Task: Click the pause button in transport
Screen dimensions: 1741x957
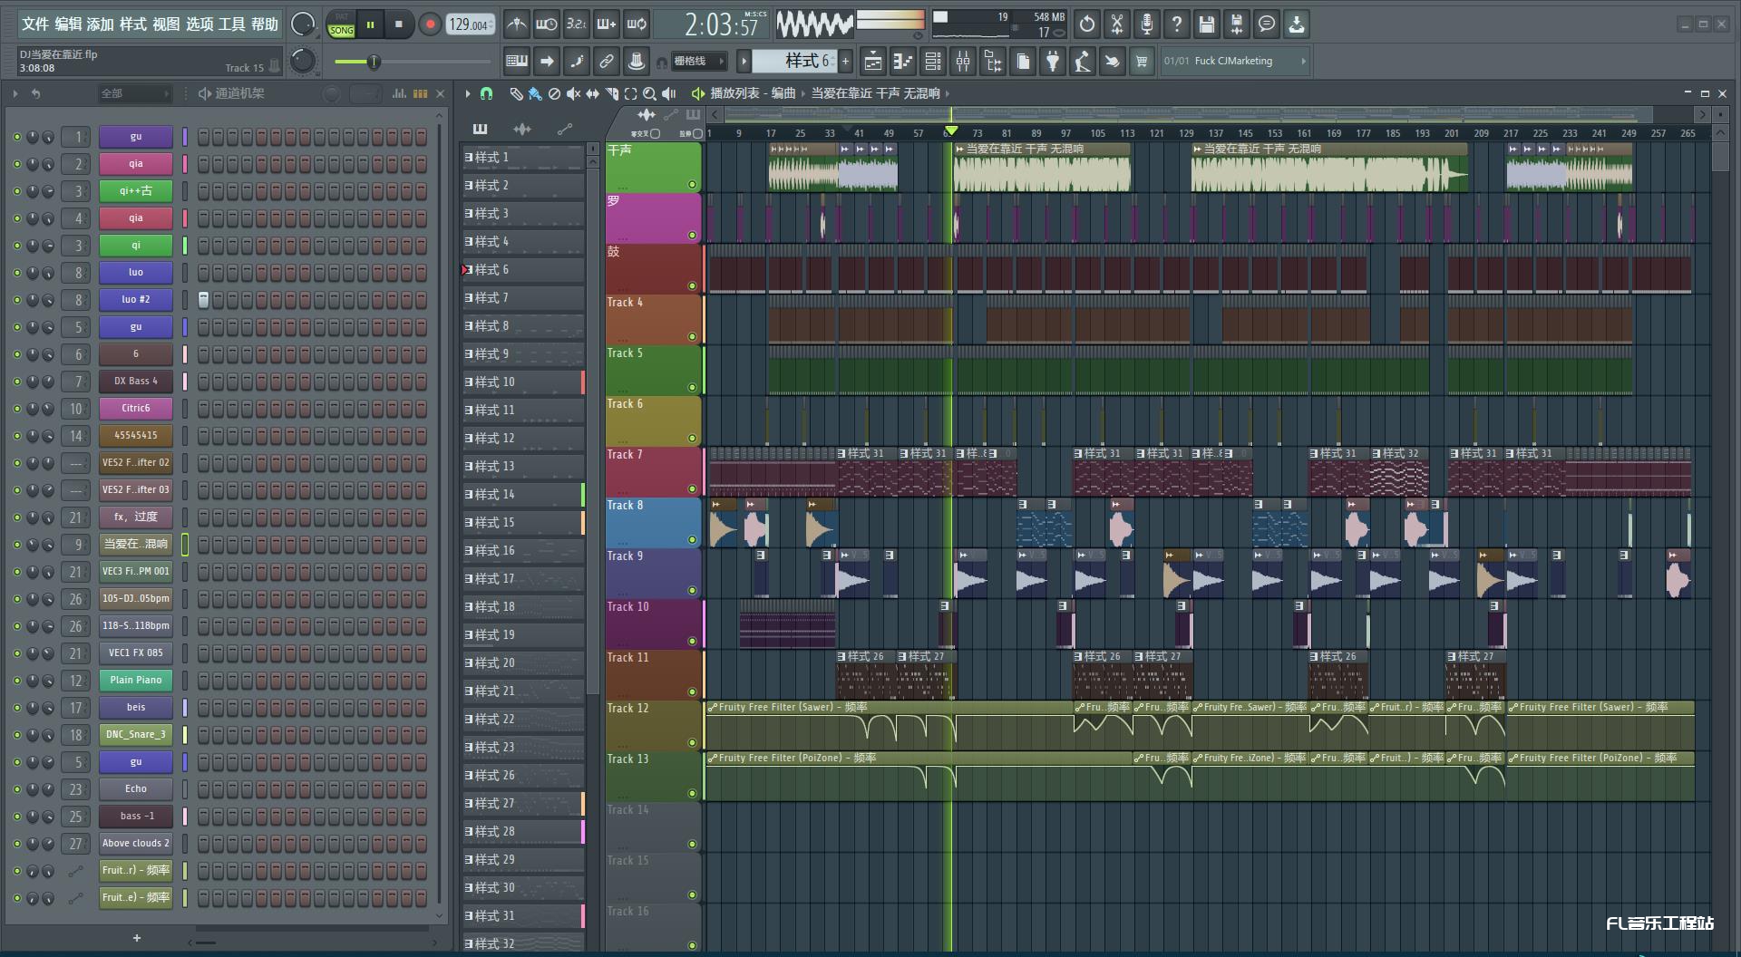Action: point(370,24)
